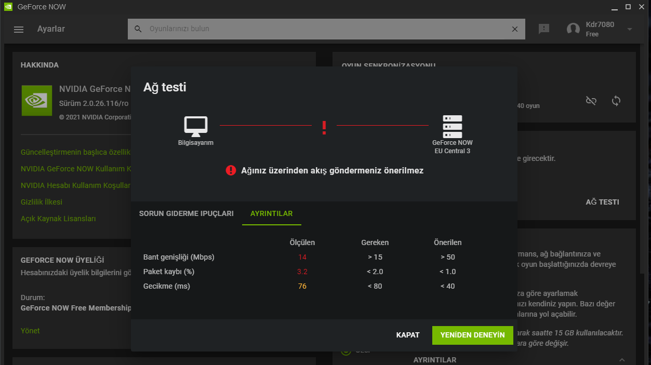Click required packet loss < 2.0

(x=375, y=272)
